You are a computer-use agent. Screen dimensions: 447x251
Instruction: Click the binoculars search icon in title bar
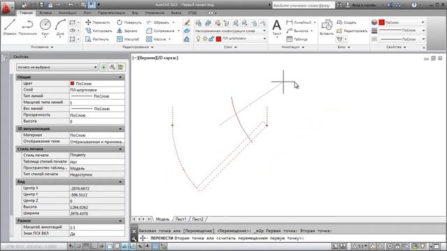coord(339,5)
